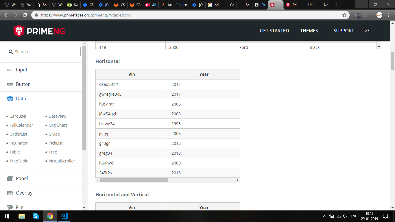The height and width of the screenshot is (222, 395).
Task: Collapse the expanded Data section
Action: point(21,99)
